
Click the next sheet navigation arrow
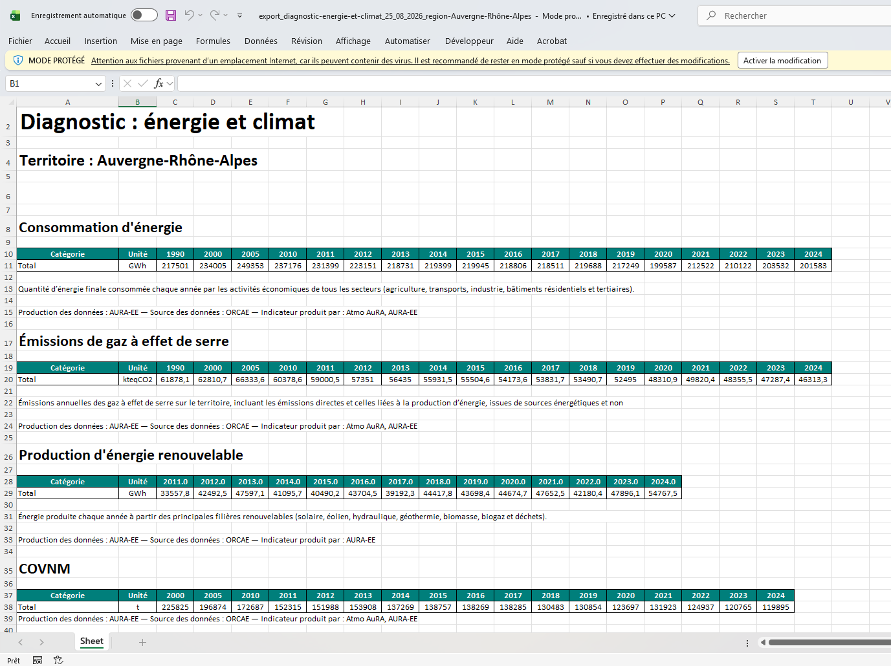click(x=41, y=642)
